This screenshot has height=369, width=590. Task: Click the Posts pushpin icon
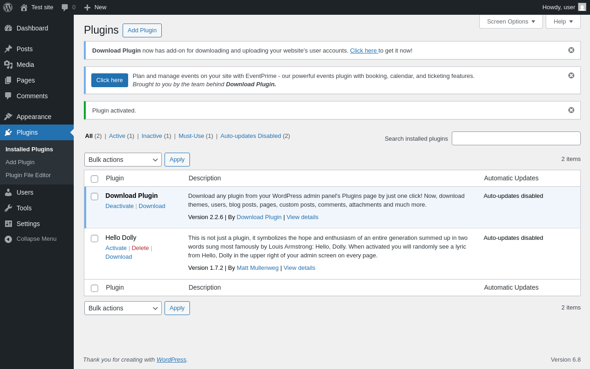[x=8, y=49]
